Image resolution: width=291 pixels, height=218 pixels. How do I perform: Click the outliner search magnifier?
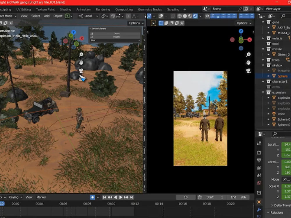[283, 16]
